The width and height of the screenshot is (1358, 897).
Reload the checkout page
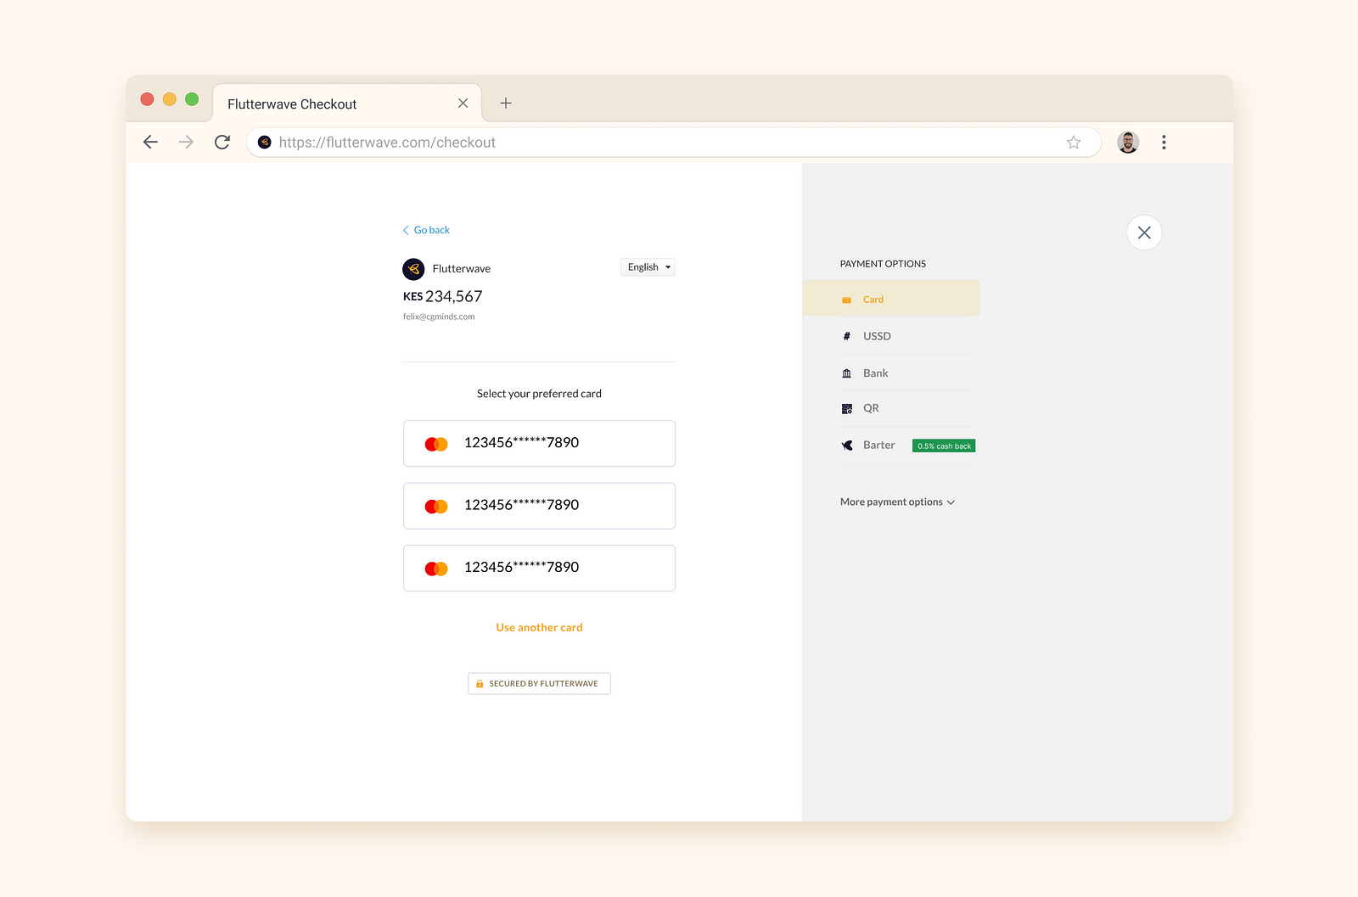click(x=222, y=143)
